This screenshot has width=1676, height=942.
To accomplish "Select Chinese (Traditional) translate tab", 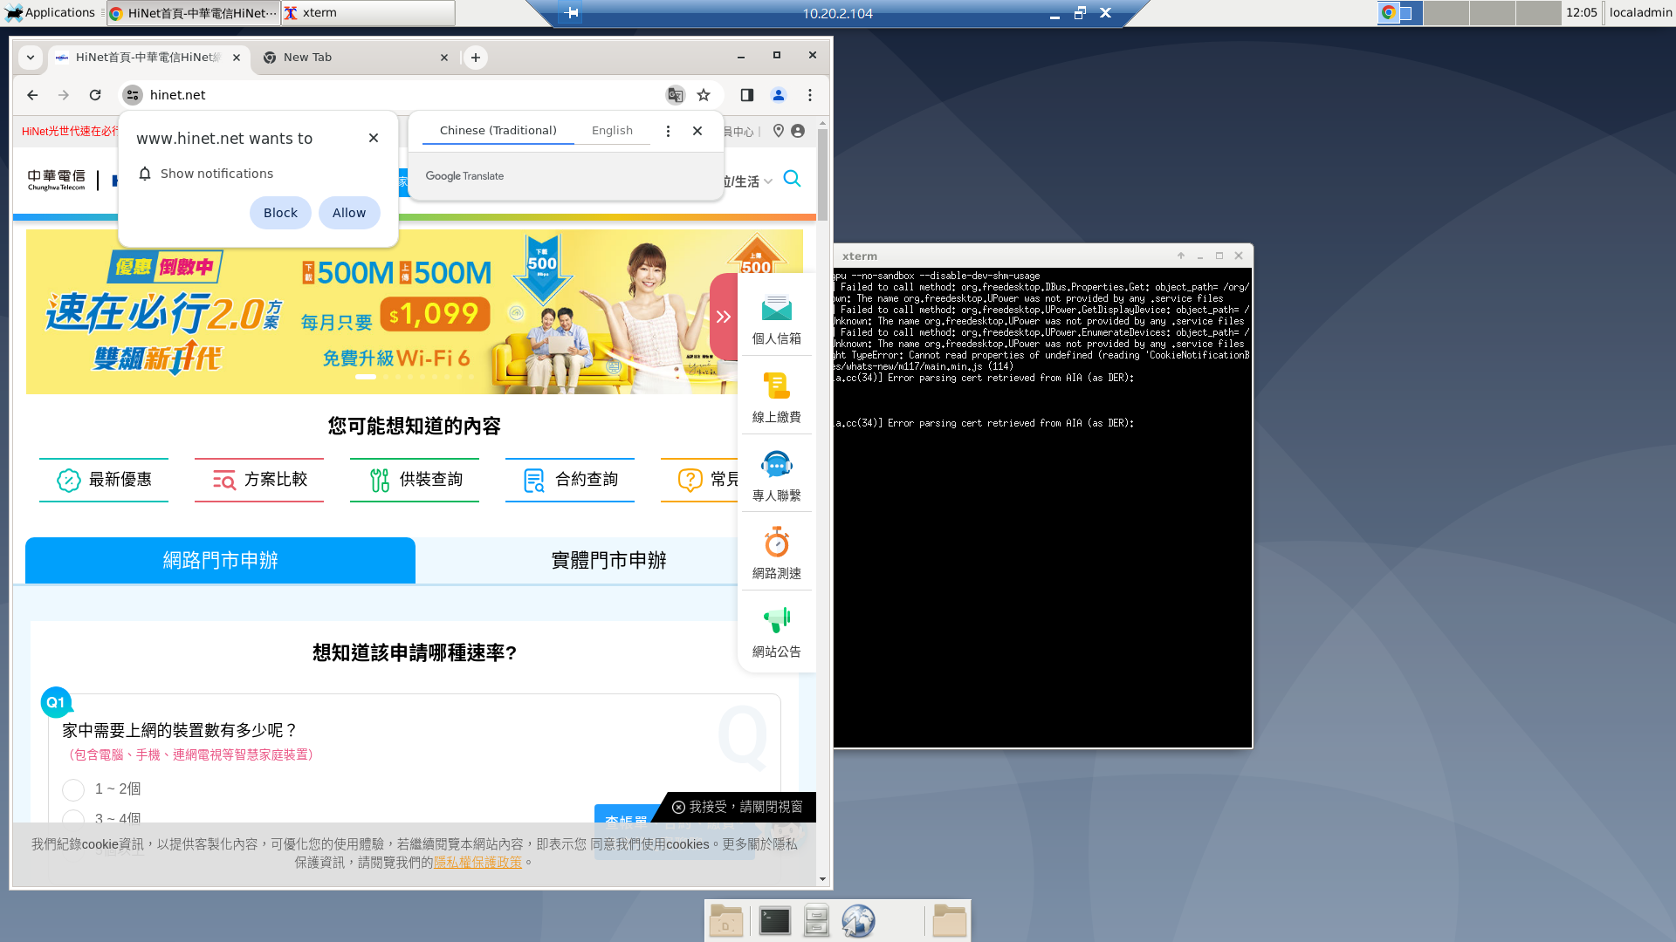I will coord(498,131).
